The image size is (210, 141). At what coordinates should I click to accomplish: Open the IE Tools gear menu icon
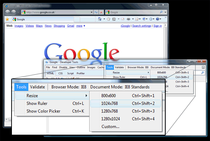click(x=152, y=19)
